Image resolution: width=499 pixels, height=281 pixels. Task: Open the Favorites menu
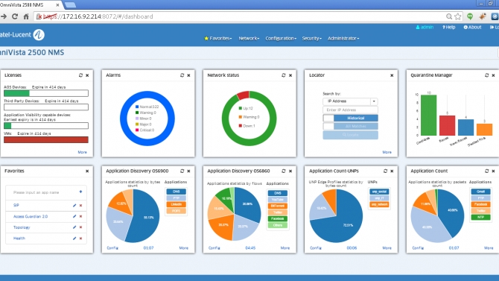pyautogui.click(x=218, y=38)
